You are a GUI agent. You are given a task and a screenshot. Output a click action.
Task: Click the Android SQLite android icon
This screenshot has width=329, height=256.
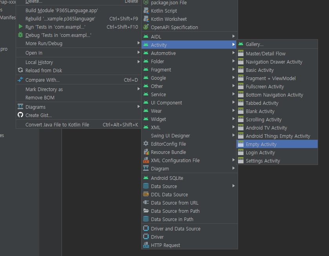(146, 177)
